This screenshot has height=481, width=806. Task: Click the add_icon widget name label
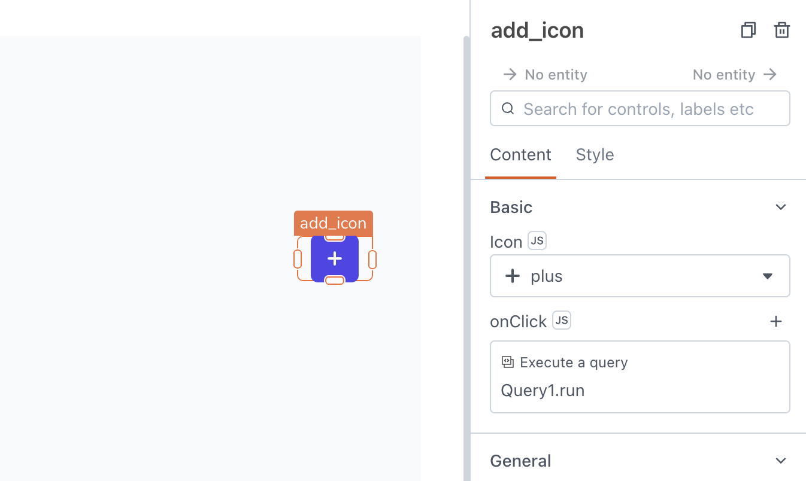[333, 223]
